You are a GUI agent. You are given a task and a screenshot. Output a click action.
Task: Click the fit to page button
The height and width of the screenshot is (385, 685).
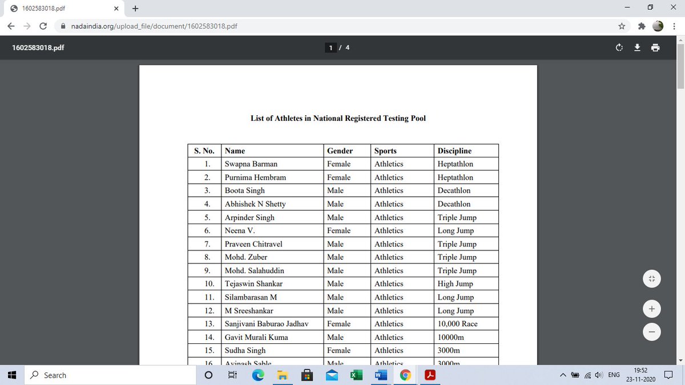click(651, 279)
